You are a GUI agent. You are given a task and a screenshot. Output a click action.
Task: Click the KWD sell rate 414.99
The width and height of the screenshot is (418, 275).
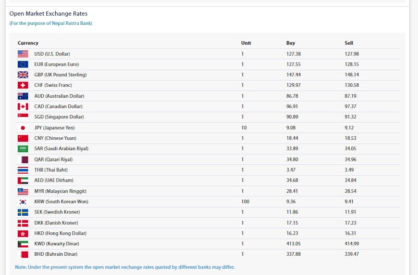[352, 244]
